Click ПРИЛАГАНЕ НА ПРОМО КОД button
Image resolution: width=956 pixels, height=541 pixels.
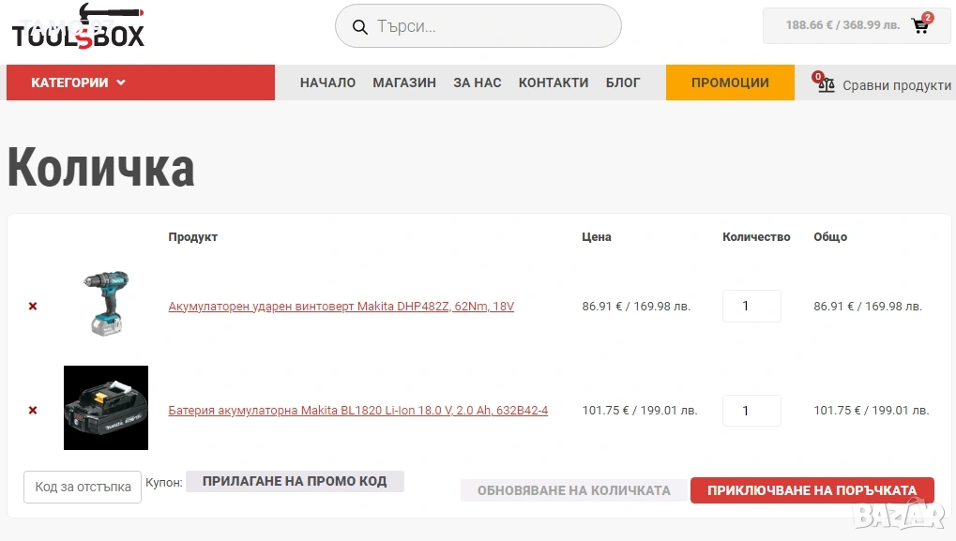(295, 481)
